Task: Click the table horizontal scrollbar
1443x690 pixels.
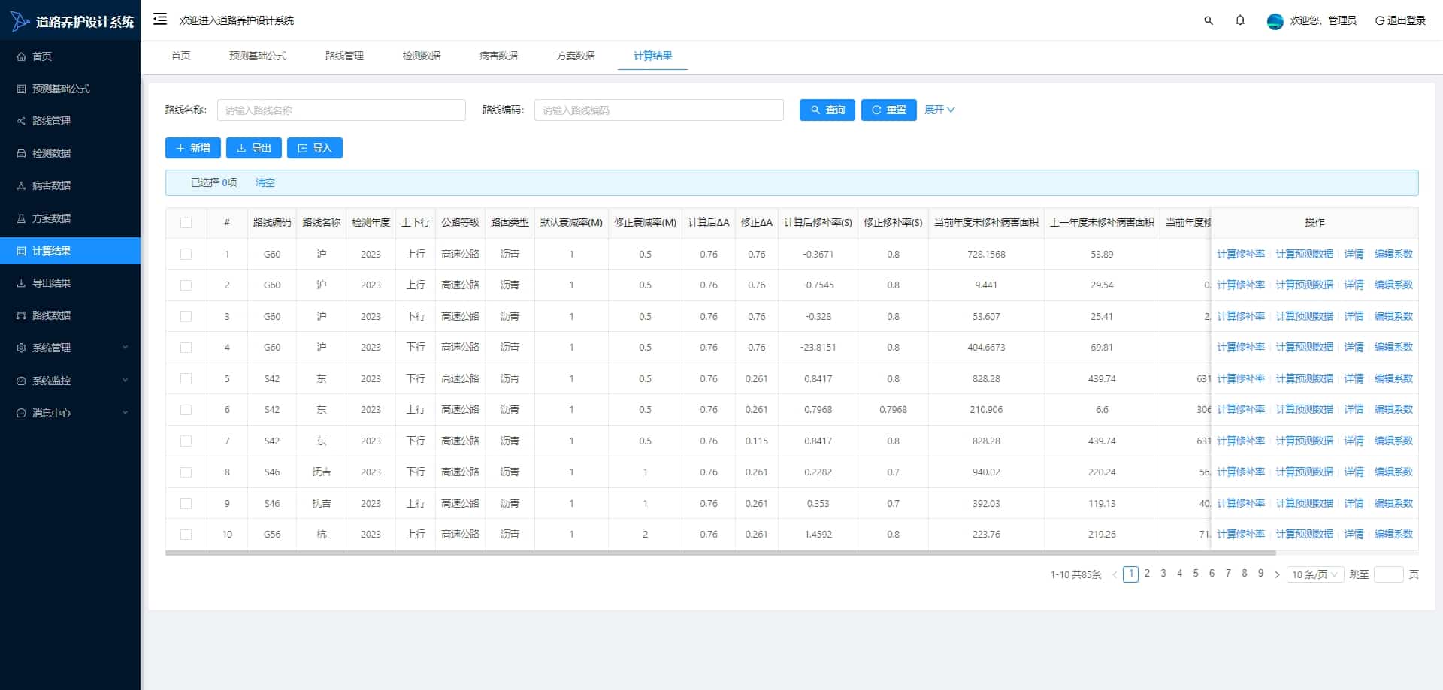Action: pyautogui.click(x=720, y=553)
